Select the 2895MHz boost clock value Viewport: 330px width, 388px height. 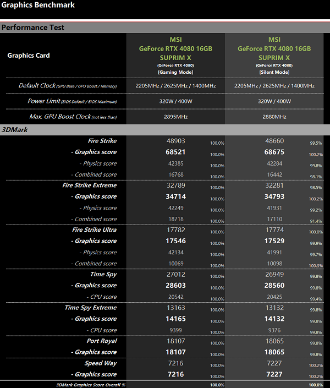(x=175, y=117)
